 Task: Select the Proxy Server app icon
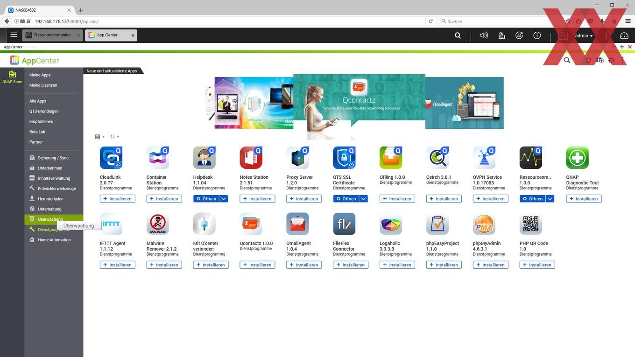(x=298, y=158)
